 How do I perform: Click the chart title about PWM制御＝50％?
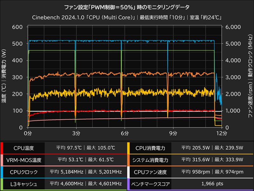tap(127, 6)
